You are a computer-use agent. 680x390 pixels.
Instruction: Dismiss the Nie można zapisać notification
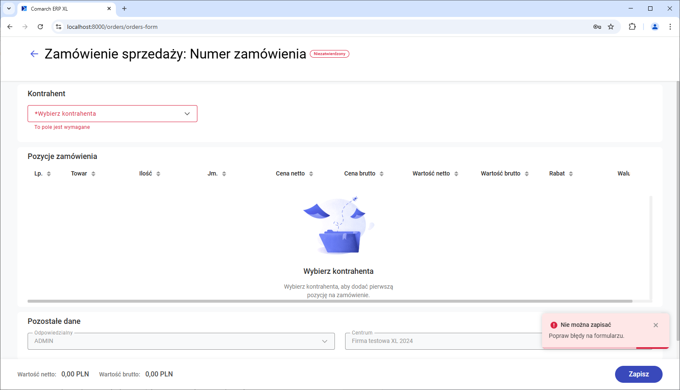coord(656,325)
